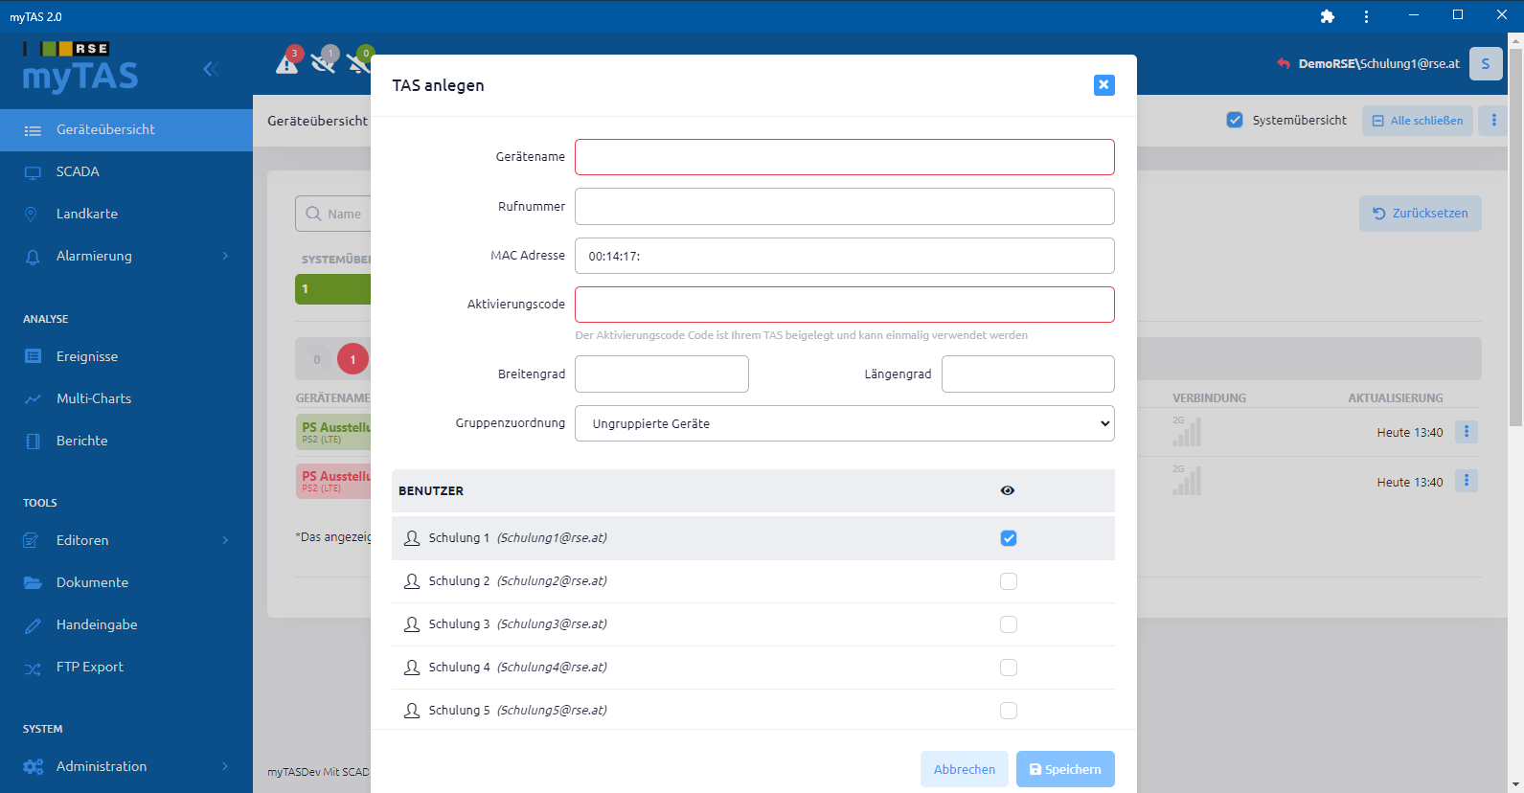
Task: Collapse the sidebar with double chevron icon
Action: [211, 68]
